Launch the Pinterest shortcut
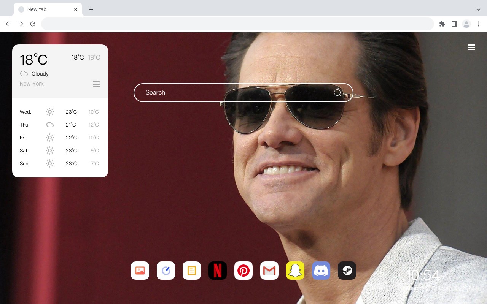 243,271
